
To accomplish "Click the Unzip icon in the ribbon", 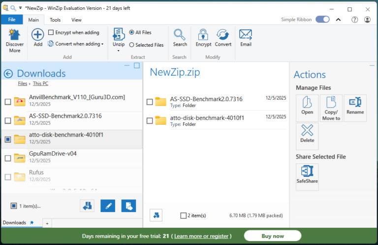I will pos(119,34).
